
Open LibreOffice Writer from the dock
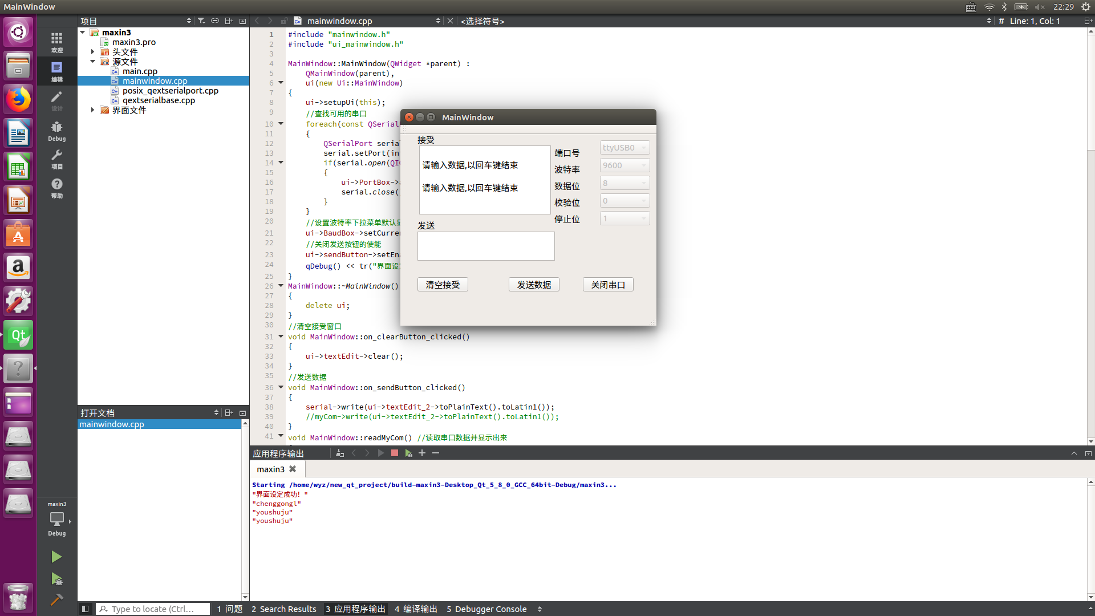coord(18,133)
